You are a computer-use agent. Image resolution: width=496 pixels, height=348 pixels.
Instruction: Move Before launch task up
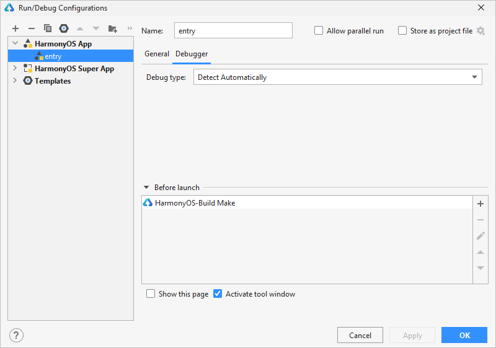pos(480,252)
